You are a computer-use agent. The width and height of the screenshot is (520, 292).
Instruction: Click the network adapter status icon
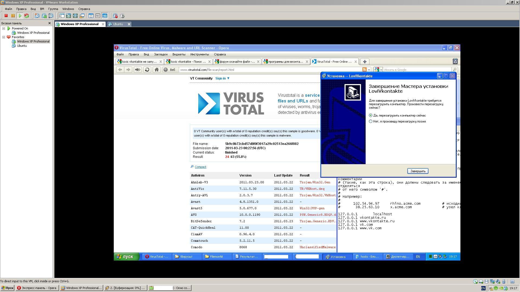pyautogui.click(x=492, y=281)
